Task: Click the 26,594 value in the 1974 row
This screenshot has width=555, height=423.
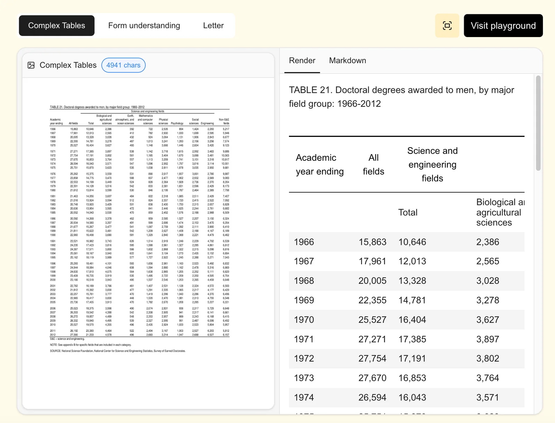Action: 372,397
